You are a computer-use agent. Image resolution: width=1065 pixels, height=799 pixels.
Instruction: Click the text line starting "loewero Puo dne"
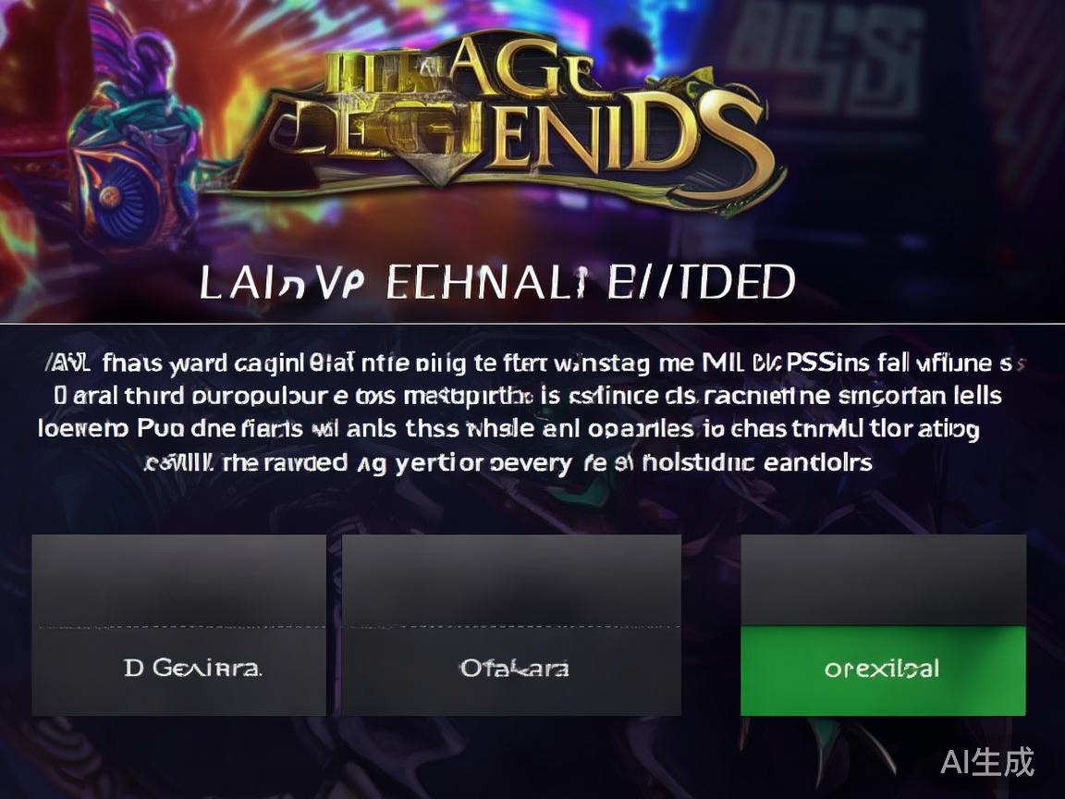(508, 429)
